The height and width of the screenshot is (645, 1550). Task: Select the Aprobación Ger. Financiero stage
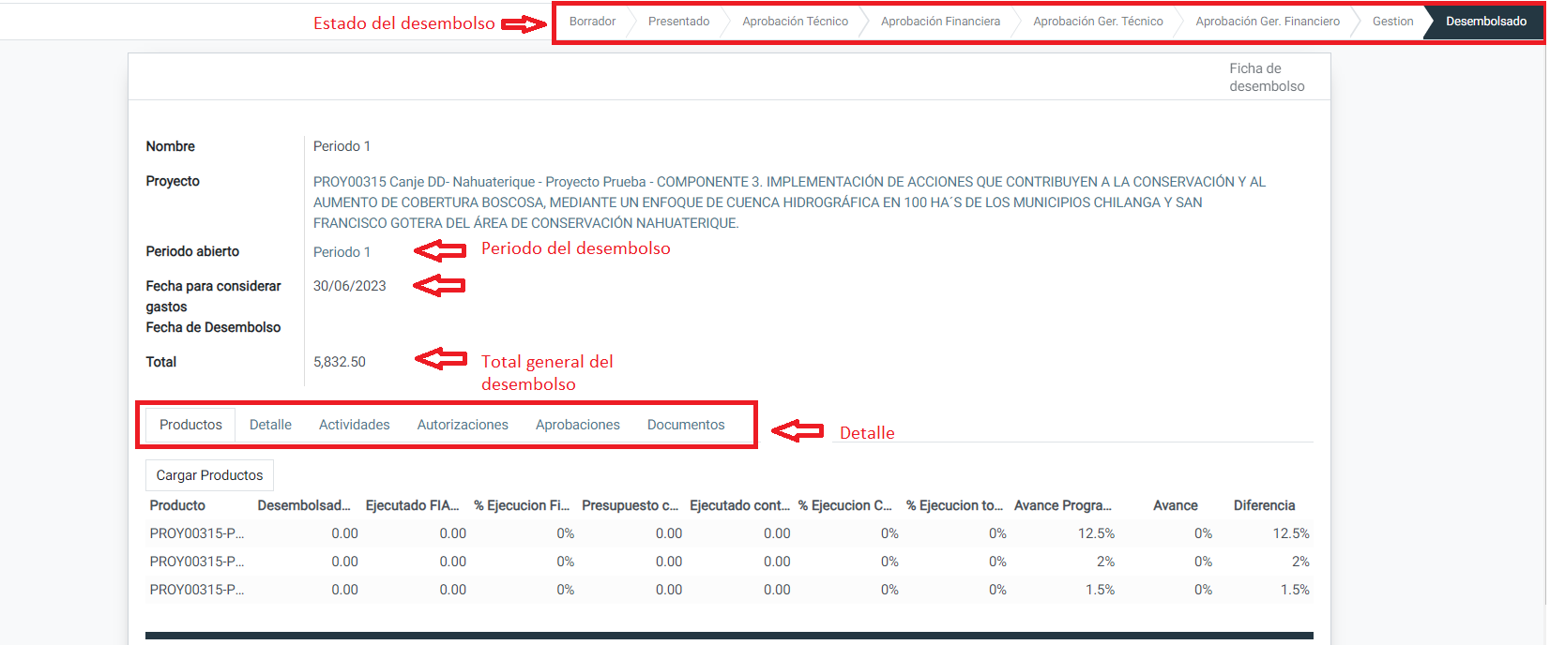click(1267, 22)
